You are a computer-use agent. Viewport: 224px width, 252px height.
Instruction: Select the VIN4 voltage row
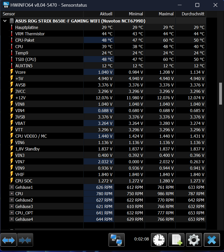[107, 111]
